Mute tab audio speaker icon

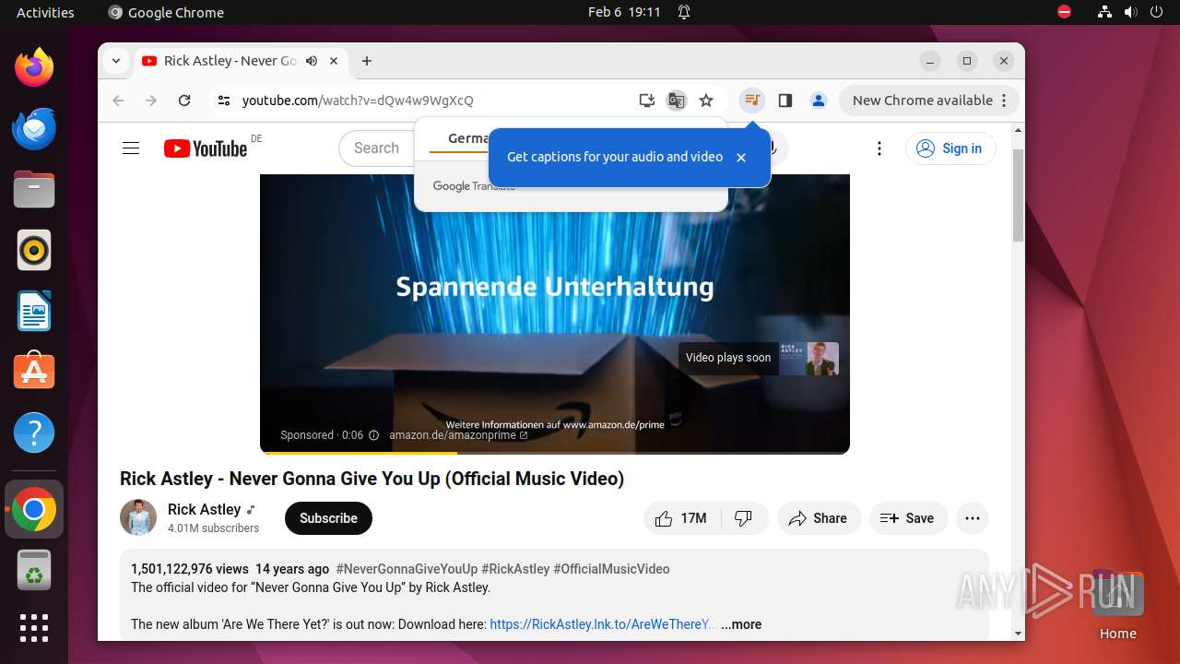[x=312, y=61]
